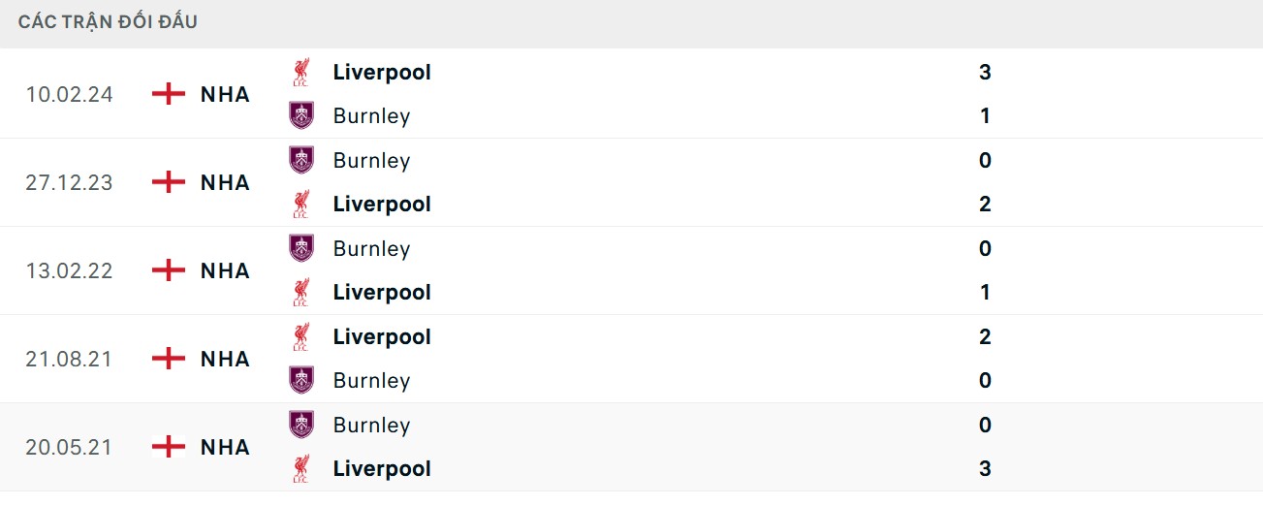Screen dimensions: 1263x506
Task: Click the 13.02.22 match date
Action: point(69,270)
